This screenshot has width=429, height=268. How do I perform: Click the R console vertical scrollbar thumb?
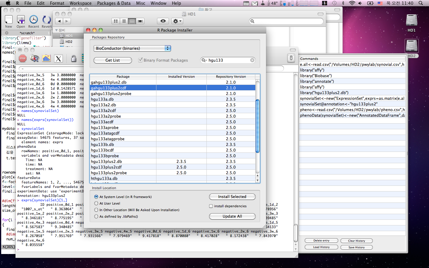click(296, 233)
